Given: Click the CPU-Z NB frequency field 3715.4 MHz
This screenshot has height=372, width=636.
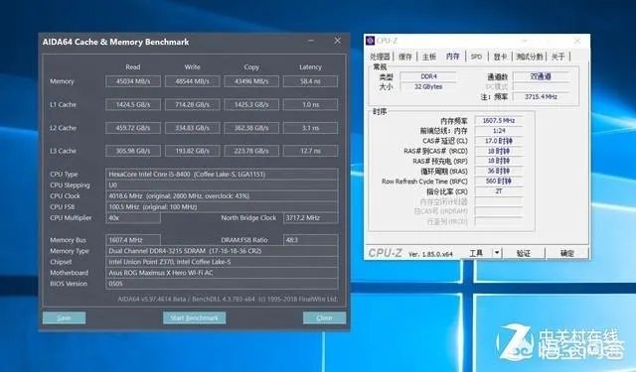Looking at the screenshot, I should pyautogui.click(x=541, y=97).
